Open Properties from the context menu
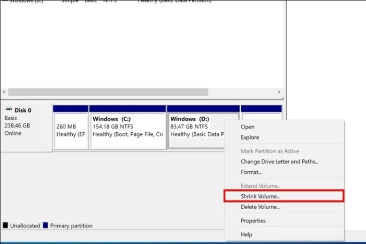366x244 pixels. [253, 221]
